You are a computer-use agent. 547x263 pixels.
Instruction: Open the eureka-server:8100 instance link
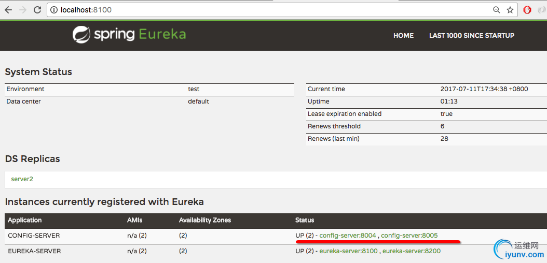click(x=349, y=251)
